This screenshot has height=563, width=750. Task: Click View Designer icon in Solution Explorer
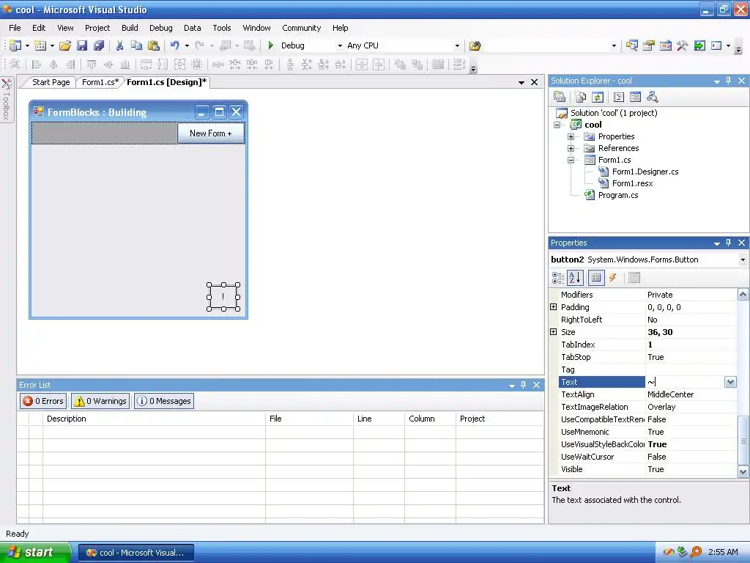pyautogui.click(x=635, y=97)
